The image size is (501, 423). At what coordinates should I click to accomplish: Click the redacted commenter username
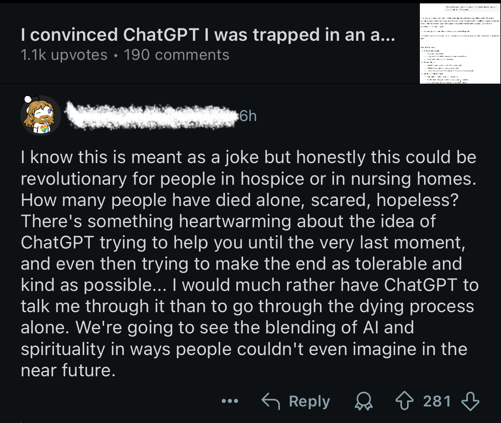(x=151, y=116)
